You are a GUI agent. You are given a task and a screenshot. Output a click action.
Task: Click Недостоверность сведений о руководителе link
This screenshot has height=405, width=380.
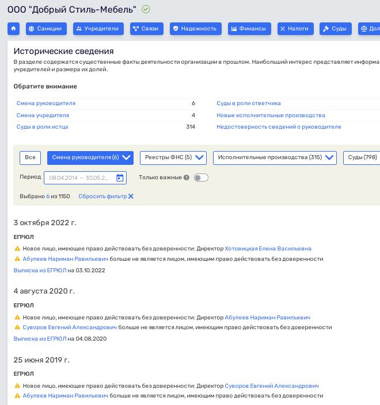pos(279,127)
